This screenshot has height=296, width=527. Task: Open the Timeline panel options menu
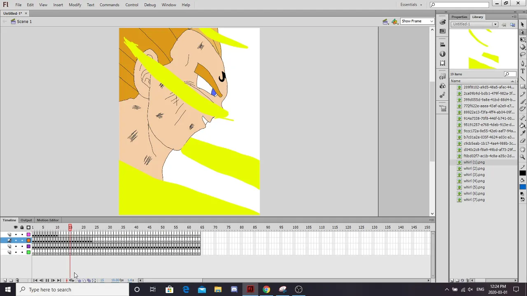coord(431,220)
